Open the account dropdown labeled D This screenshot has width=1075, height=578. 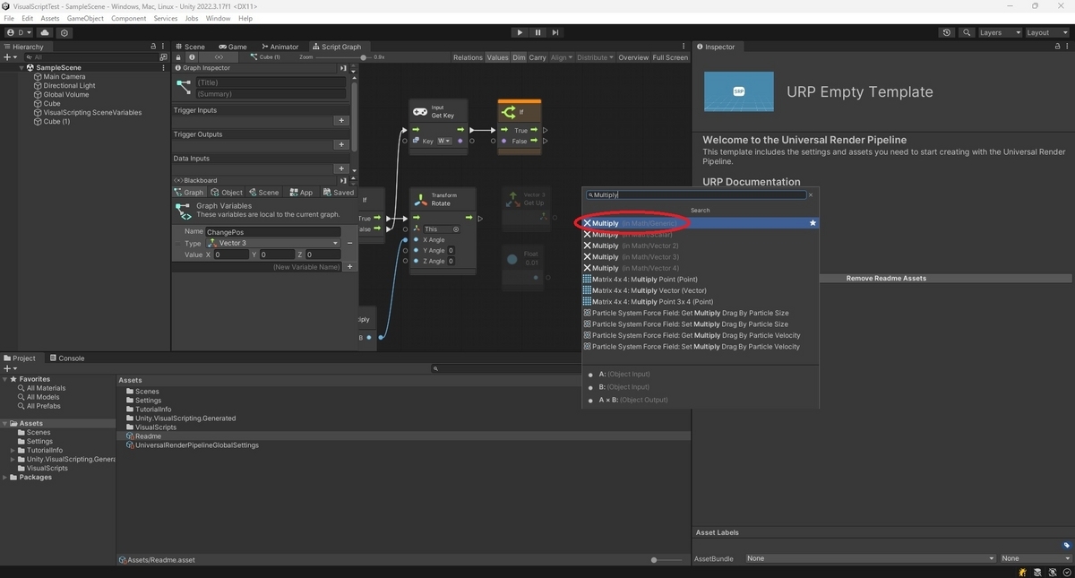(x=18, y=32)
